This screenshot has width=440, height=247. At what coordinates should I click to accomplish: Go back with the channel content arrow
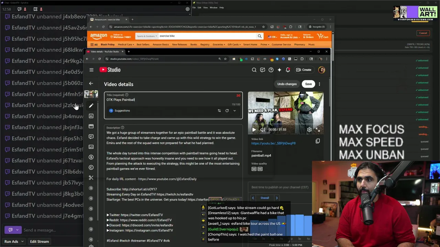pos(91,83)
